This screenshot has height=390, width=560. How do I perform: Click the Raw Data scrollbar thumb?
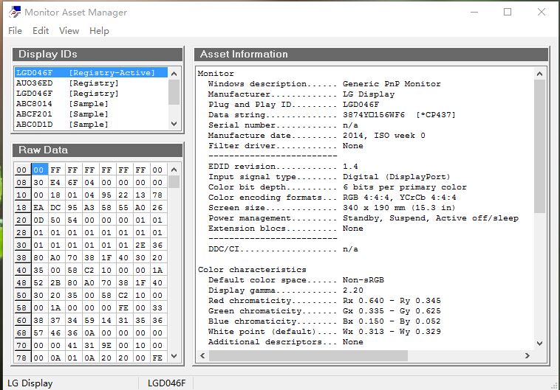click(x=174, y=182)
